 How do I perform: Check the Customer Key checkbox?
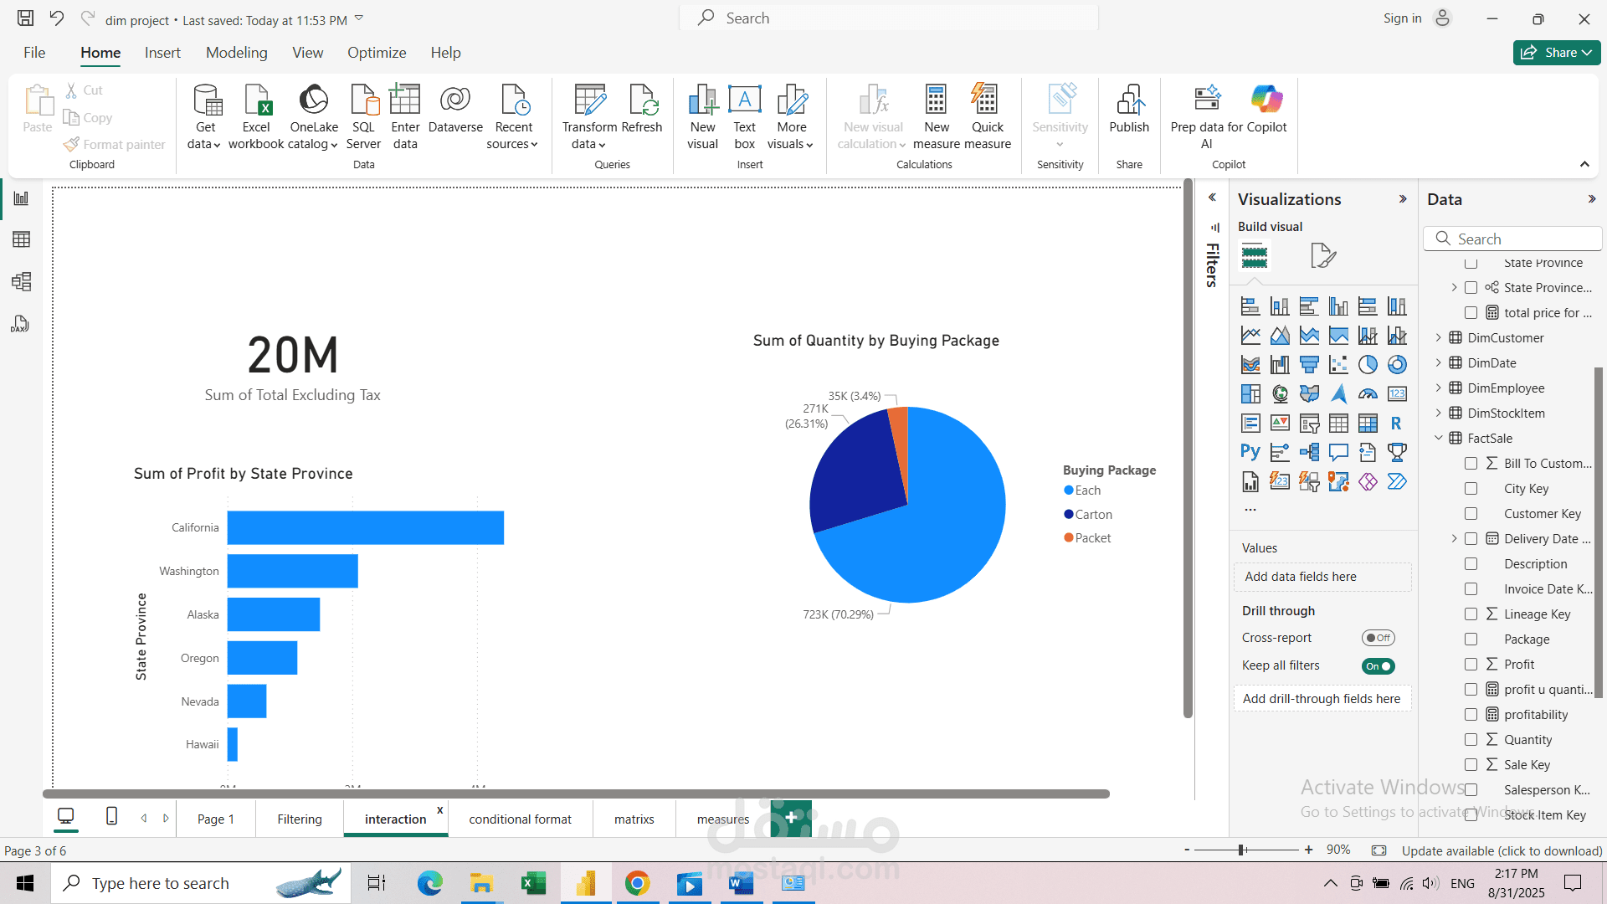tap(1471, 514)
